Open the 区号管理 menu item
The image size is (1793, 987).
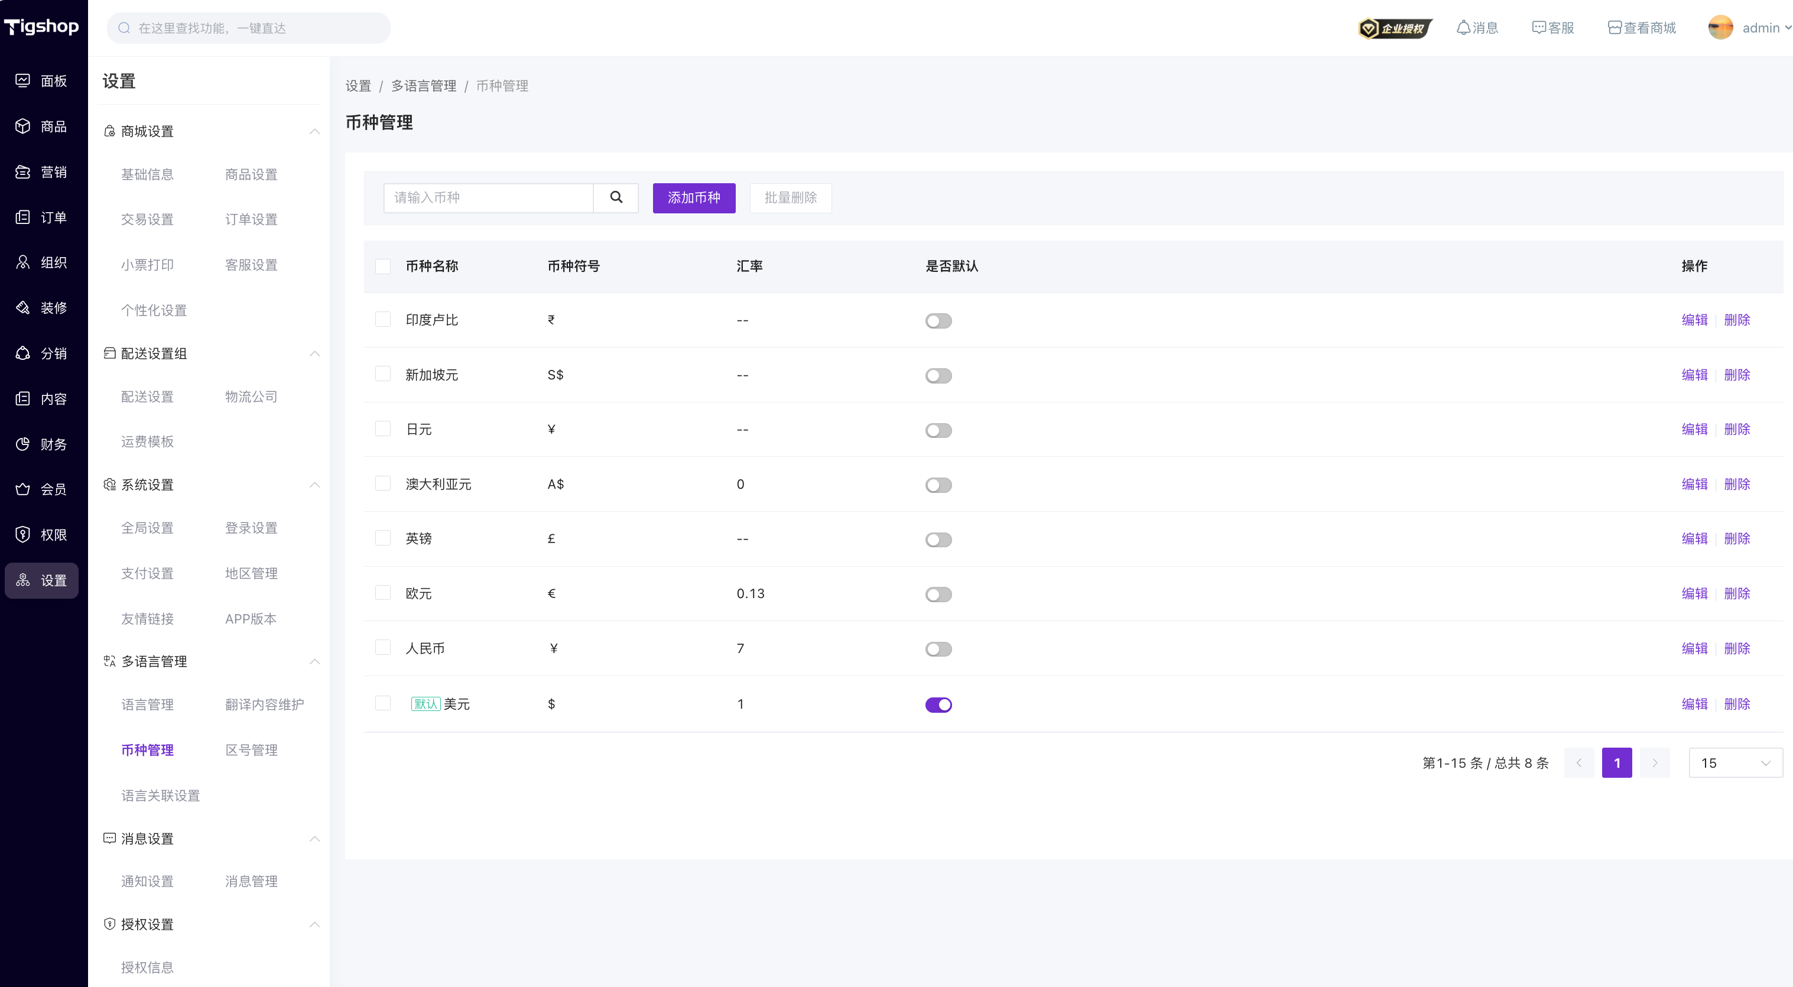[x=251, y=749]
